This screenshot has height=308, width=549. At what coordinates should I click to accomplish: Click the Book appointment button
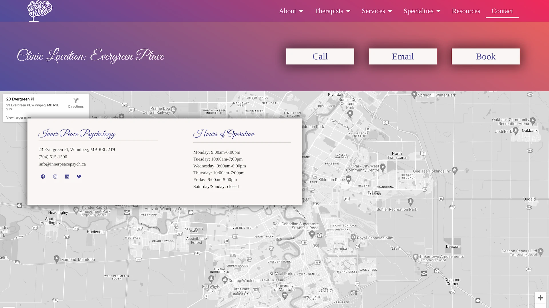click(486, 56)
